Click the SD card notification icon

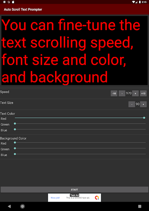[13, 2]
